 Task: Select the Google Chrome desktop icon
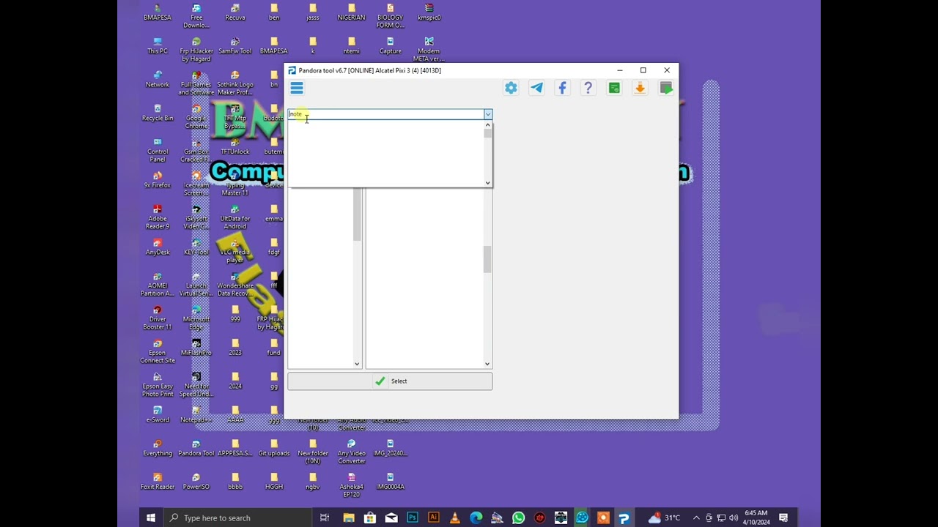(196, 117)
